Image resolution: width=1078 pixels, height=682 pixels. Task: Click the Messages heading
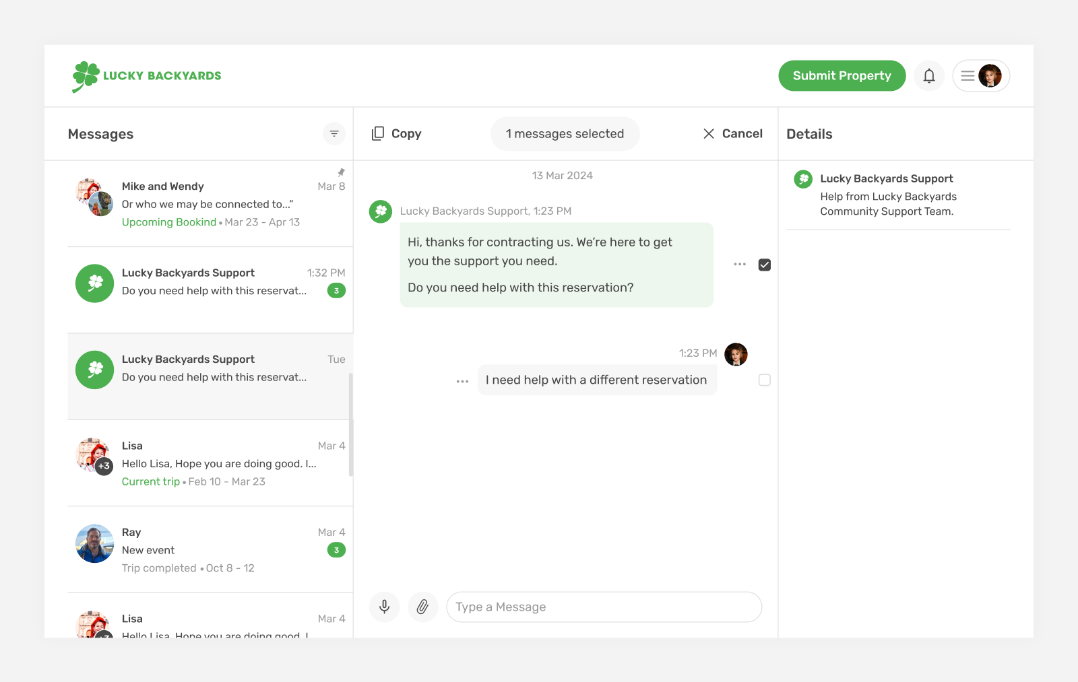click(x=101, y=134)
